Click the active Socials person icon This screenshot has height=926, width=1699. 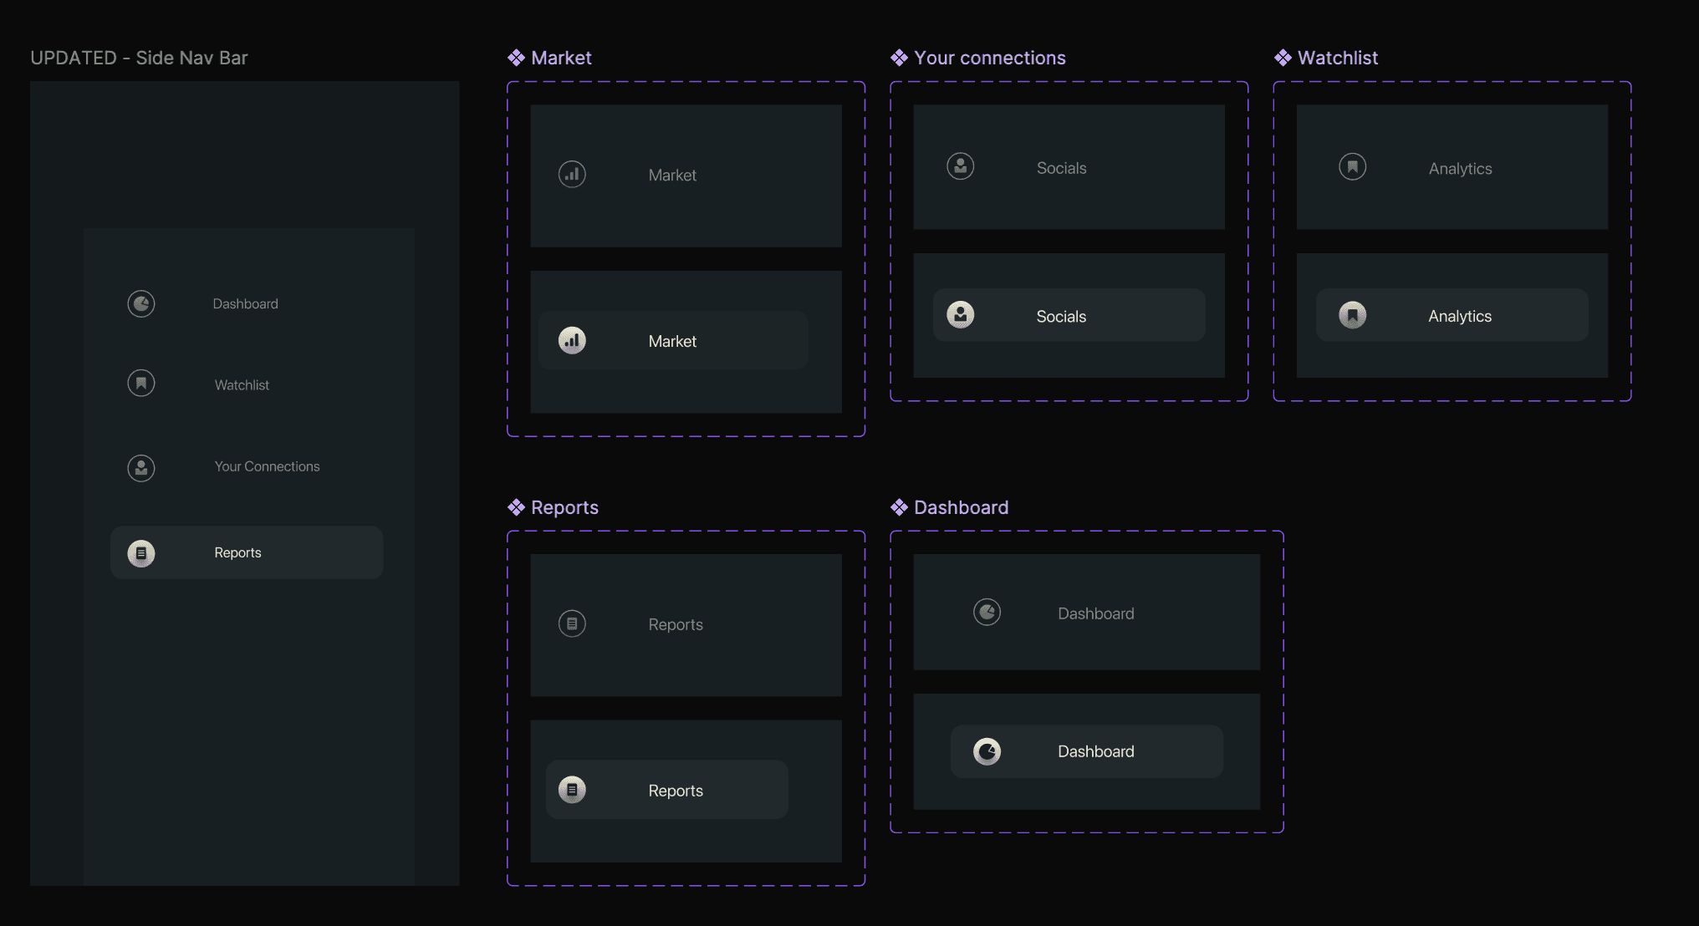pyautogui.click(x=961, y=315)
